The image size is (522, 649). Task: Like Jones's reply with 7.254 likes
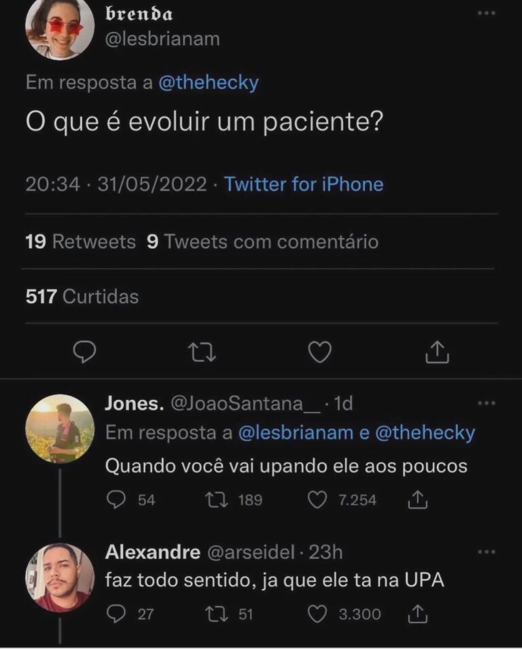[317, 500]
